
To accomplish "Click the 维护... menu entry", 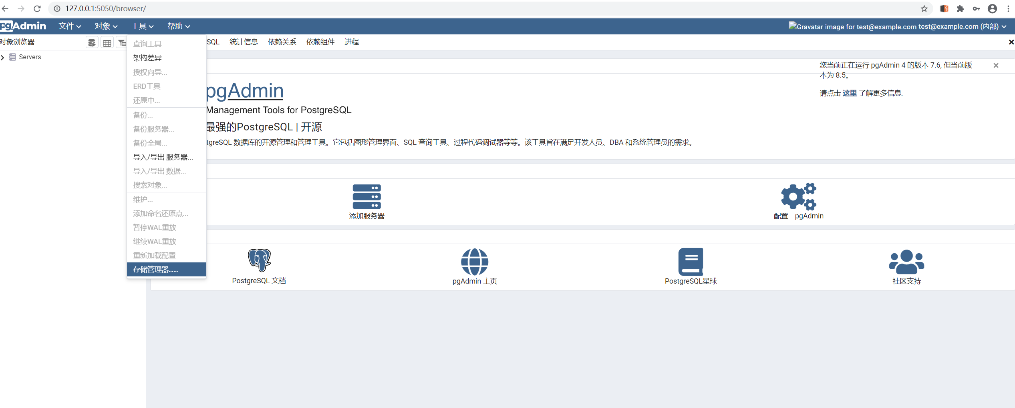I will pos(166,199).
